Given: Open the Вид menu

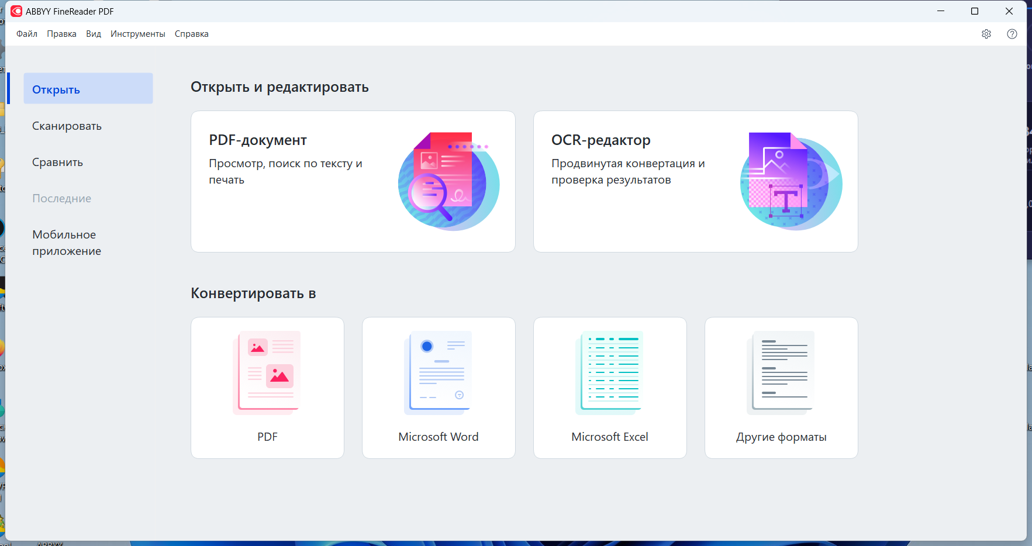Looking at the screenshot, I should tap(94, 34).
